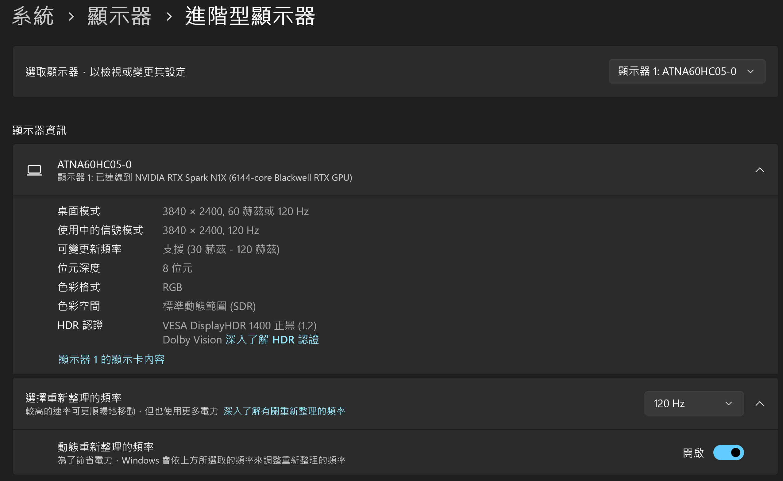Click the 進階型顯示器 page title
Viewport: 783px width, 481px height.
(x=250, y=16)
